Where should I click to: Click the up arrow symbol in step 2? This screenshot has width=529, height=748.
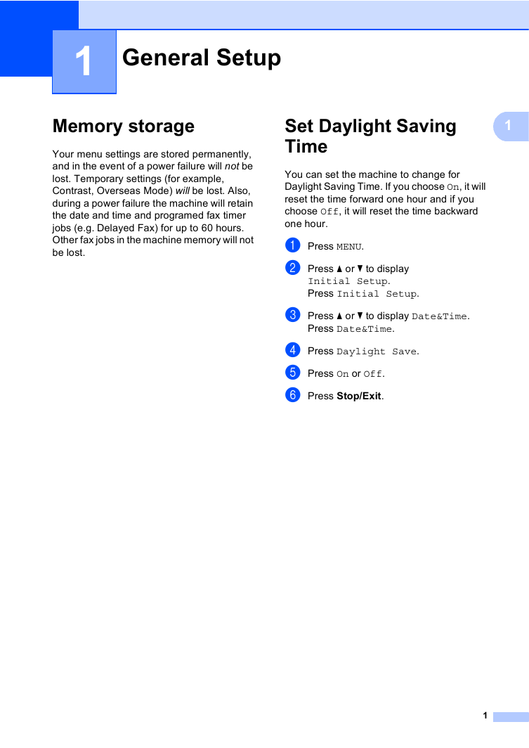pos(339,269)
